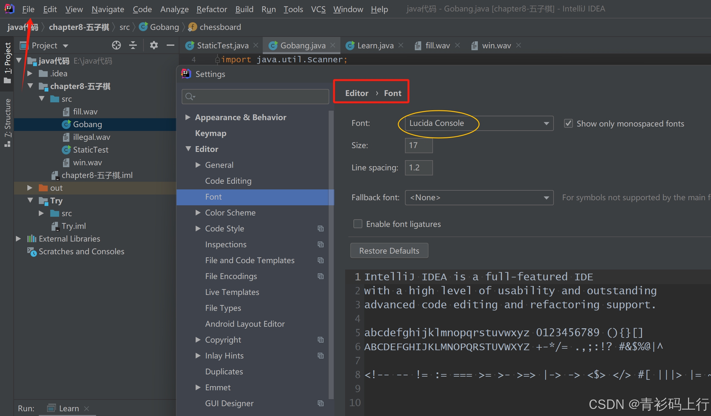Select Duplicates settings page
711x416 pixels.
click(224, 372)
